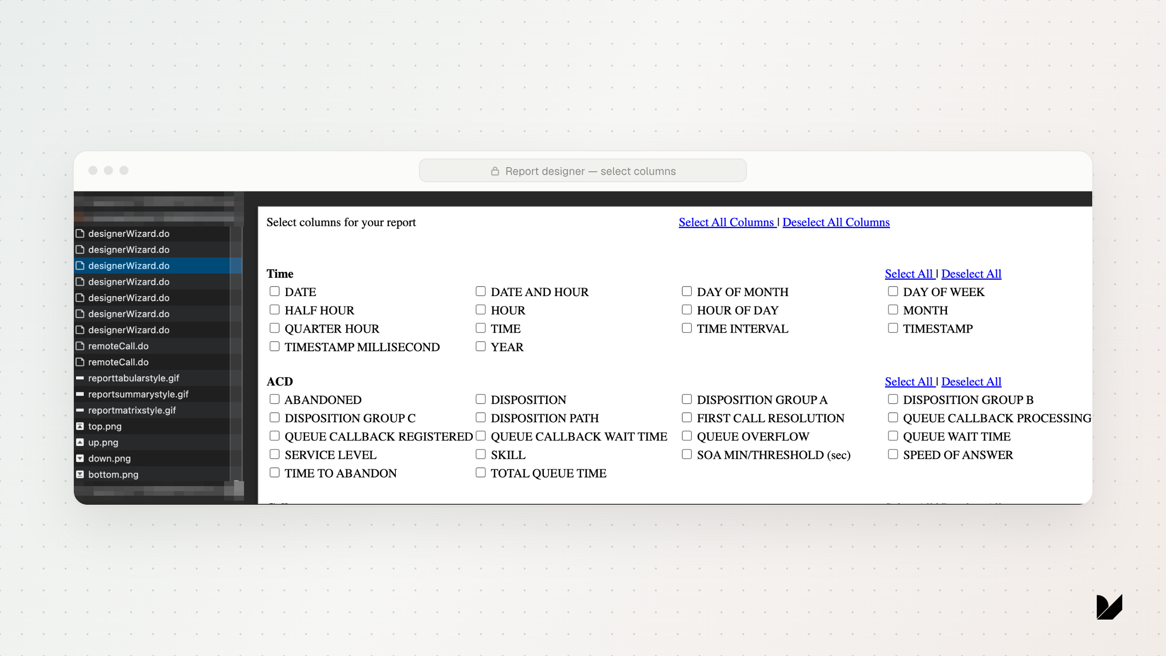This screenshot has width=1166, height=656.
Task: Tick the TIME INTERVAL checkbox
Action: pyautogui.click(x=687, y=328)
